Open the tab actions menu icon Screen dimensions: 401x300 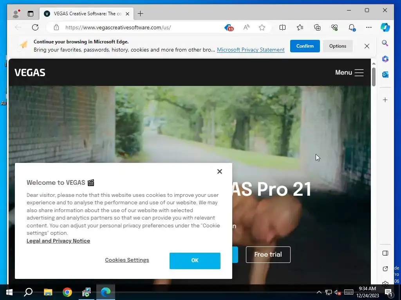point(31,14)
